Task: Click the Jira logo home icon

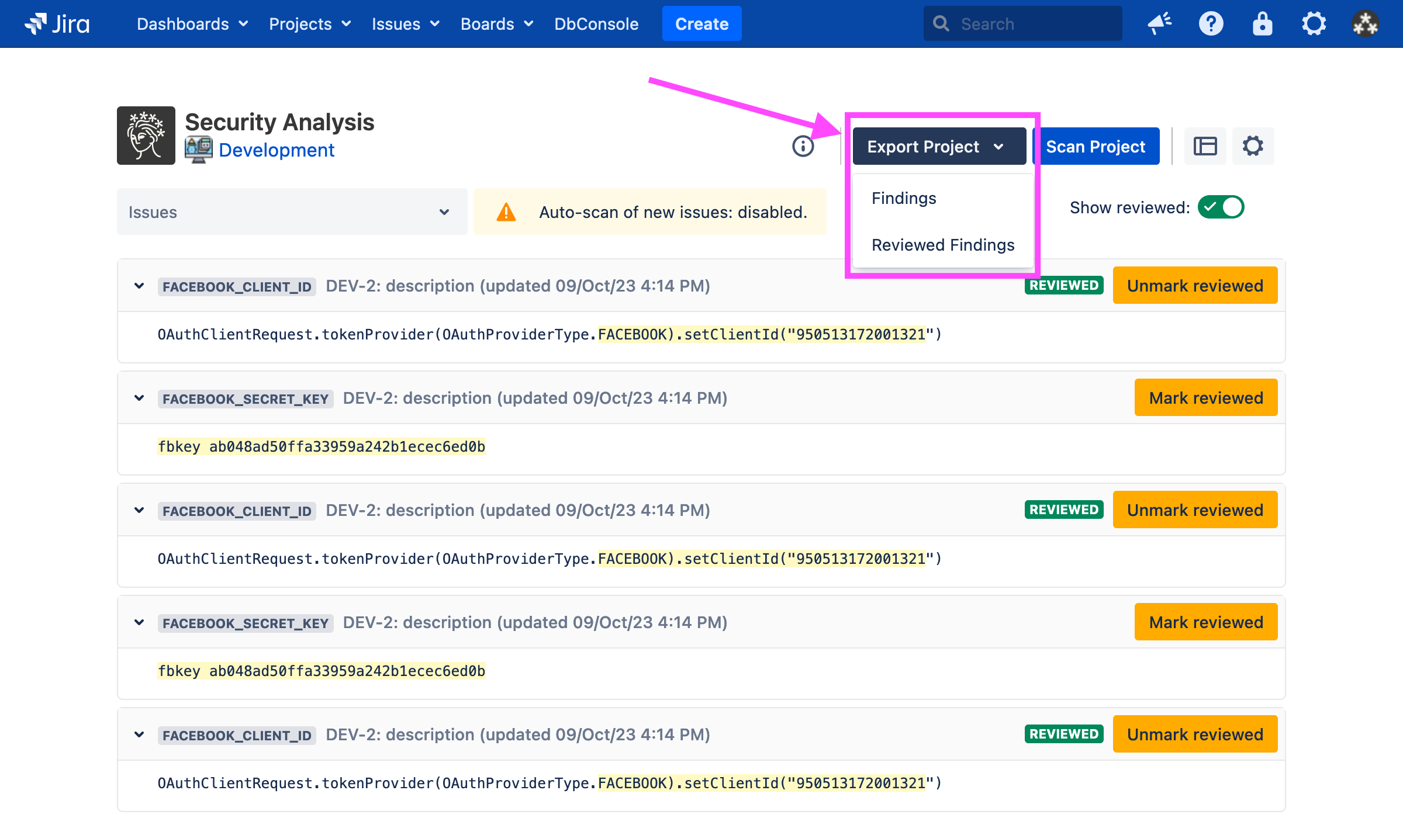Action: [x=57, y=24]
